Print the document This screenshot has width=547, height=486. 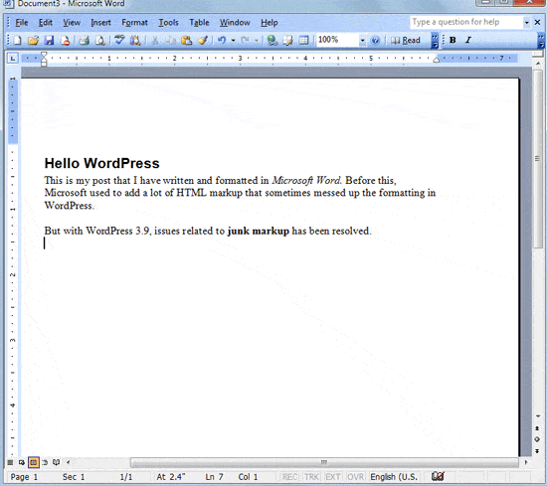pos(85,41)
